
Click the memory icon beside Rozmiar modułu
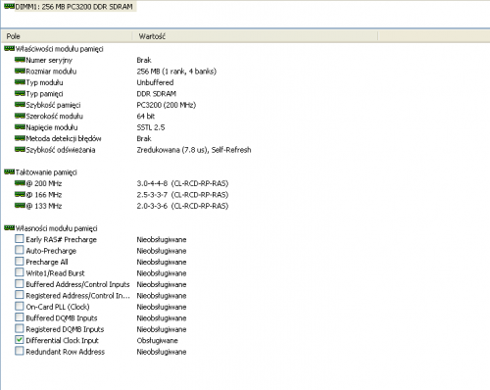pyautogui.click(x=20, y=71)
